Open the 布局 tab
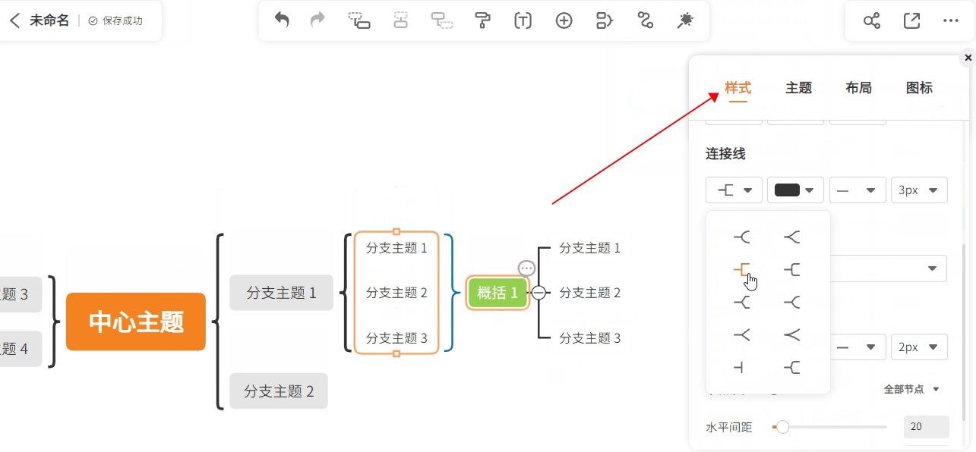976x452 pixels. (858, 88)
